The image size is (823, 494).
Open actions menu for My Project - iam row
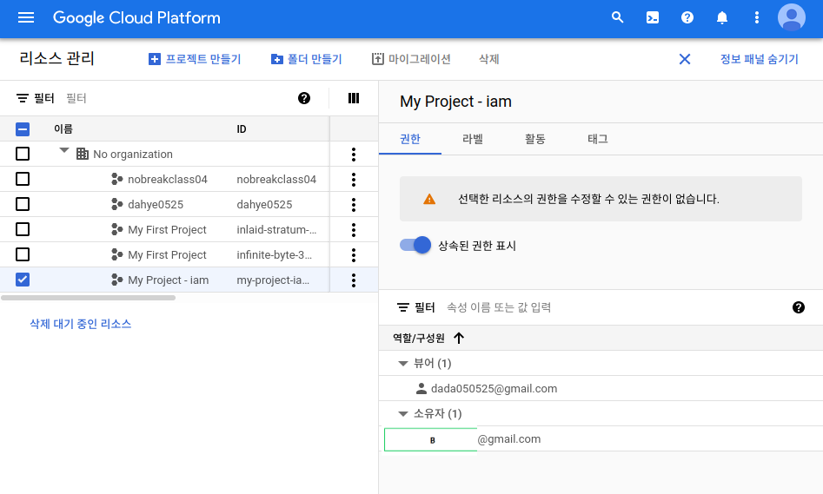pyautogui.click(x=354, y=280)
